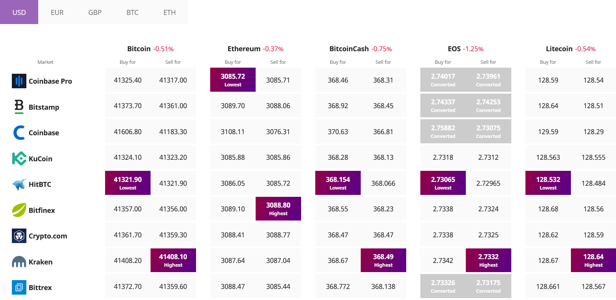
Task: Select the lowest Bitcoin buy price 41321.90
Action: tap(128, 183)
